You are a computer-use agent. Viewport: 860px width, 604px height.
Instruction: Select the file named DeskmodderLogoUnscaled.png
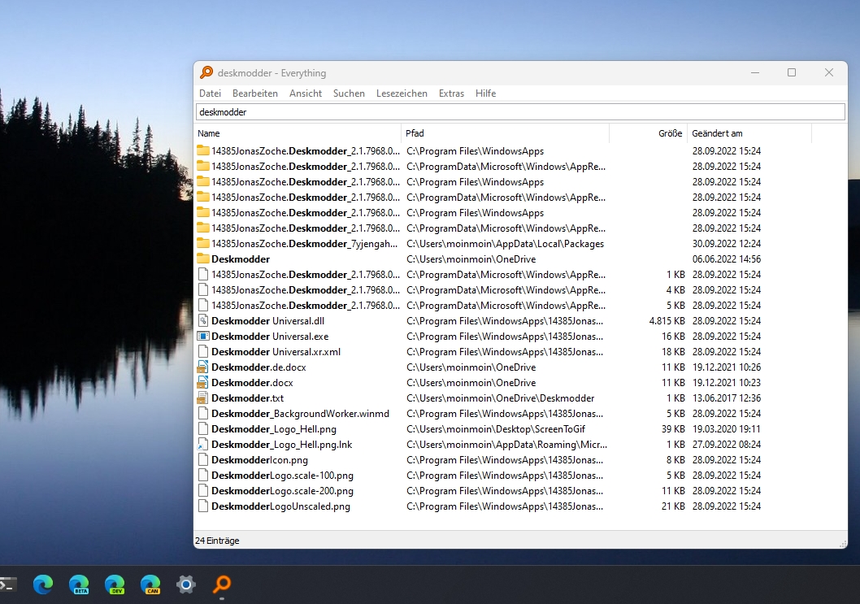(280, 506)
